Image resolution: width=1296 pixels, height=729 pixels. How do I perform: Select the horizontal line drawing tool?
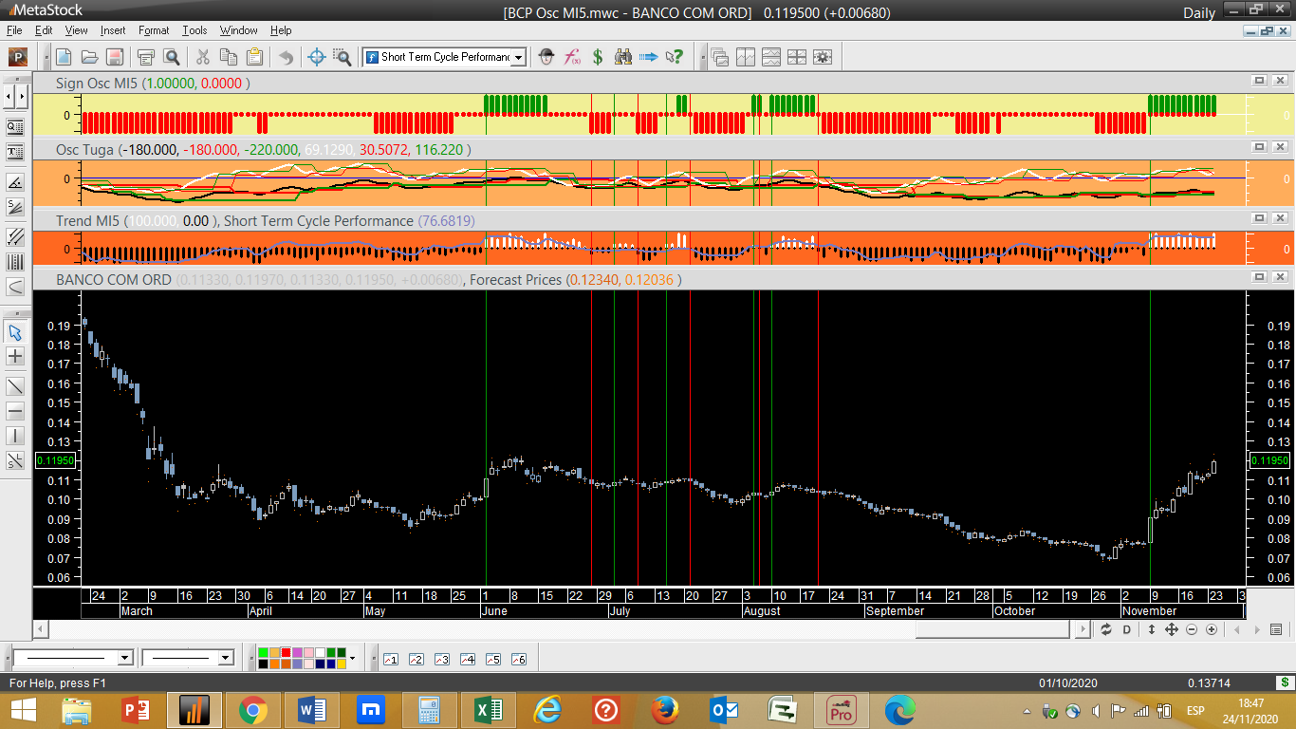point(15,411)
